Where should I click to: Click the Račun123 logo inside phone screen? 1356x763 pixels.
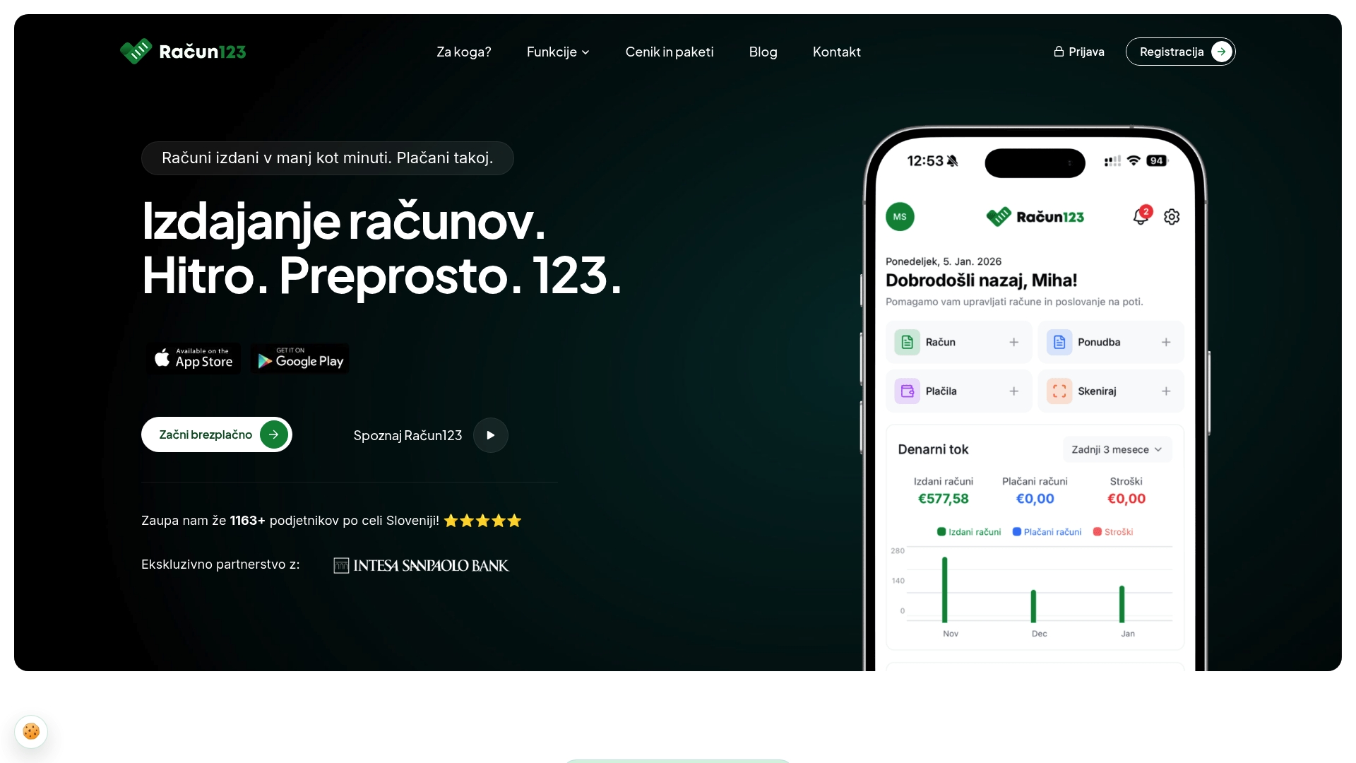[1035, 217]
